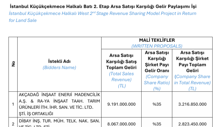Click the '(Bidders Name)' translation text
Screen dimensions: 218x127
coord(59,67)
